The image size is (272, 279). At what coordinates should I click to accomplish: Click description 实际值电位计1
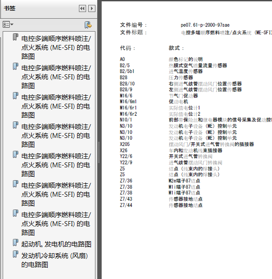[x=185, y=108]
